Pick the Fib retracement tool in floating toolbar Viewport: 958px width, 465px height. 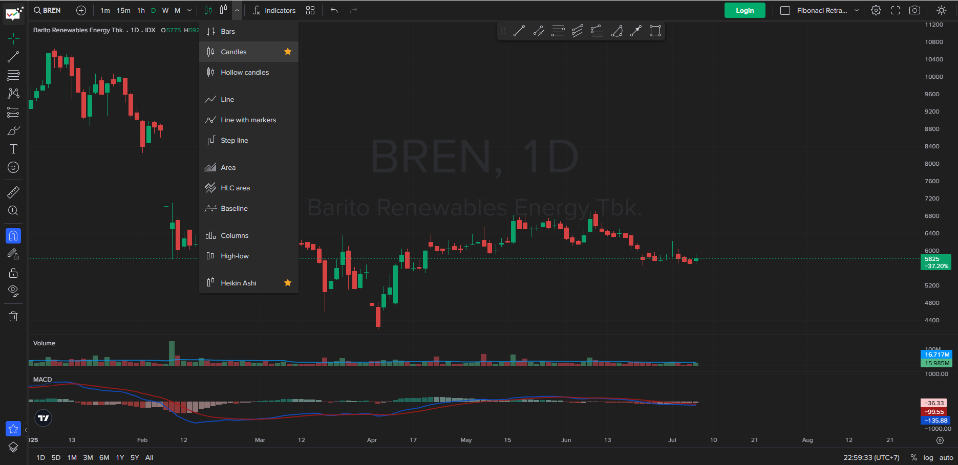558,31
